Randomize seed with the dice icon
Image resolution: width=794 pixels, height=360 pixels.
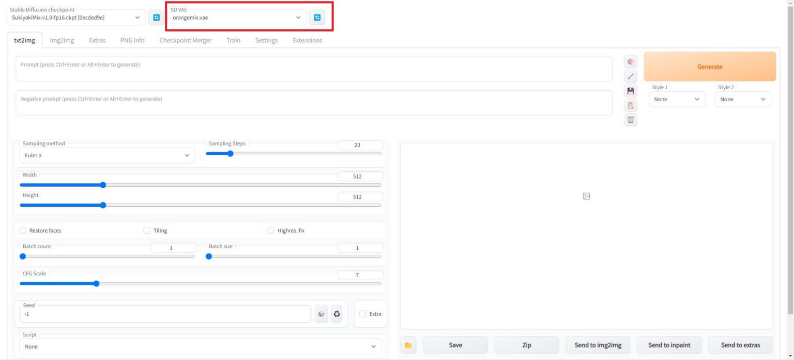click(x=321, y=314)
